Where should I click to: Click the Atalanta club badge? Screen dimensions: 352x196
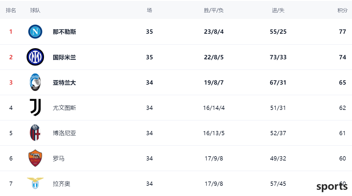tap(35, 82)
